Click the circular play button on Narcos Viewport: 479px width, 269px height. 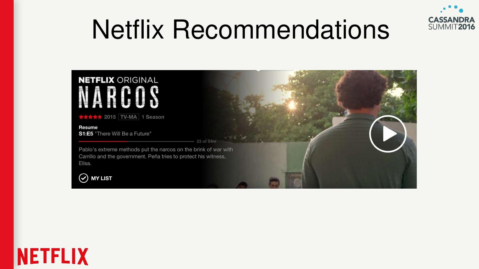[388, 134]
